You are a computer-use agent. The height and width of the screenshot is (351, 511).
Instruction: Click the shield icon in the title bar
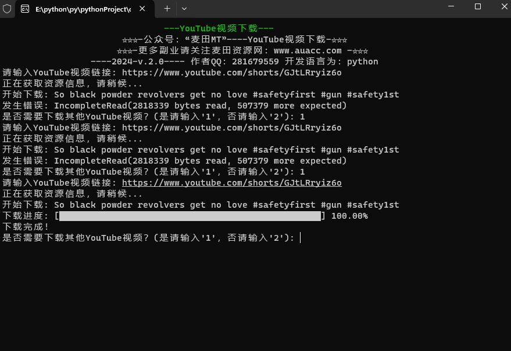tap(7, 9)
